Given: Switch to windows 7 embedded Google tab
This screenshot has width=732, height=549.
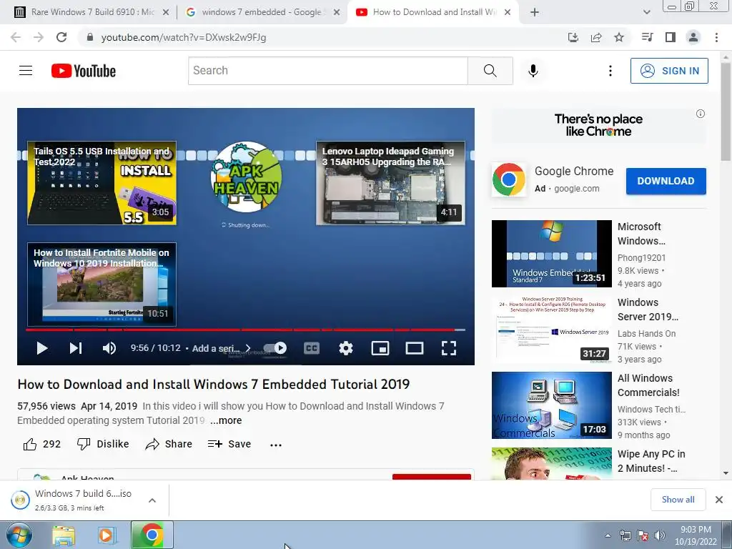Looking at the screenshot, I should (x=256, y=12).
